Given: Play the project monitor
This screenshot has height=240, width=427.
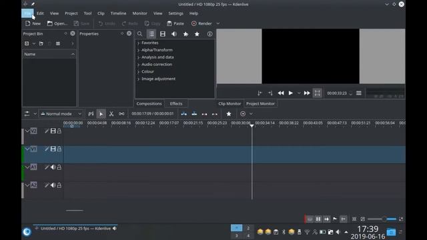Looking at the screenshot, I should [x=291, y=93].
